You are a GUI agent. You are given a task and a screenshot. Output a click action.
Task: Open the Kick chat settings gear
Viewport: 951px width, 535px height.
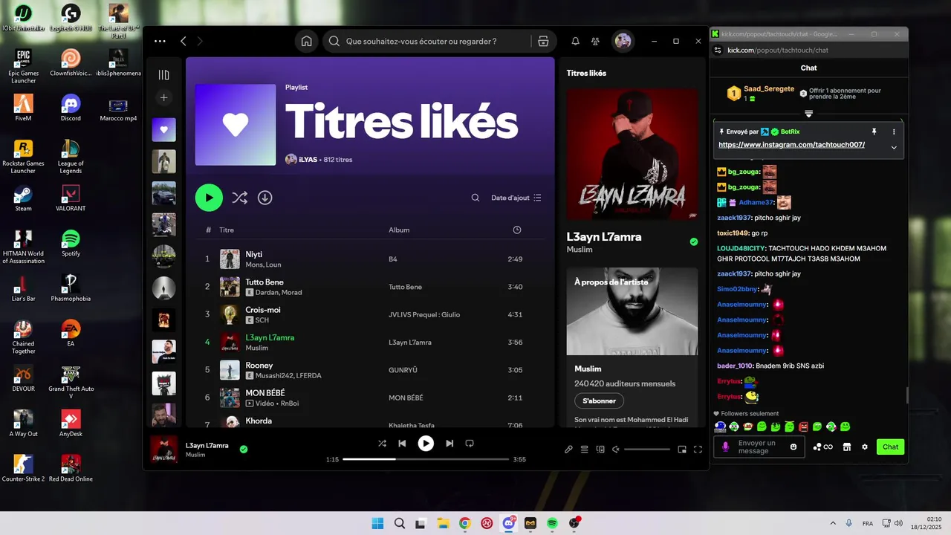coord(865,447)
